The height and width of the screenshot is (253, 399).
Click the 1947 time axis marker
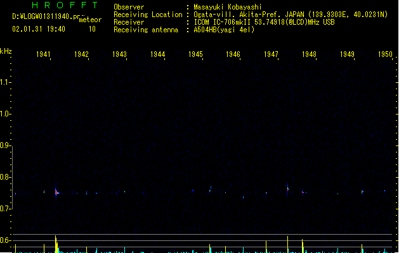(271, 54)
